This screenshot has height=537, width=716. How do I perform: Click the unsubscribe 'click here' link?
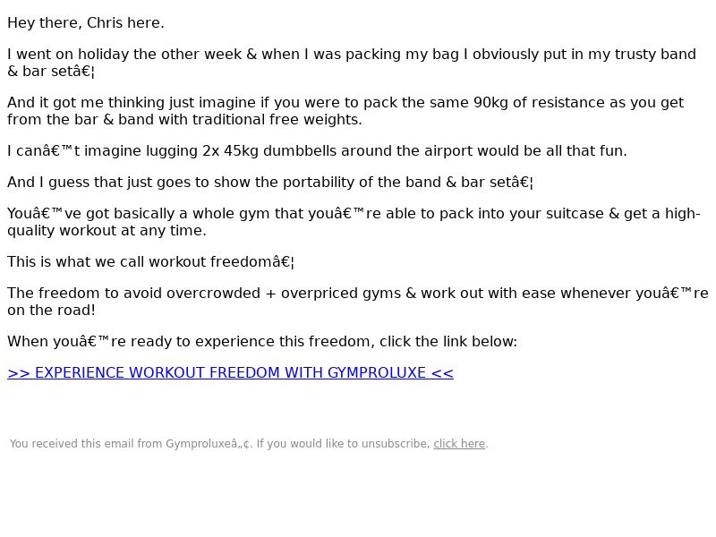459,443
